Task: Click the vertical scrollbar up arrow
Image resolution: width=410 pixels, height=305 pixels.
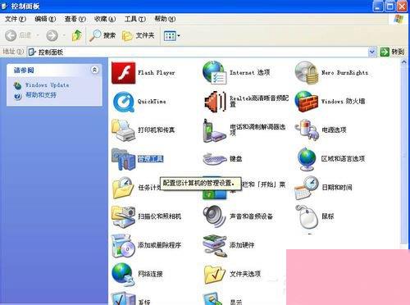Action: pos(403,62)
